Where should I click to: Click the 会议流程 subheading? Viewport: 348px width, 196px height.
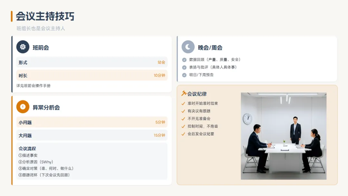pyautogui.click(x=27, y=149)
